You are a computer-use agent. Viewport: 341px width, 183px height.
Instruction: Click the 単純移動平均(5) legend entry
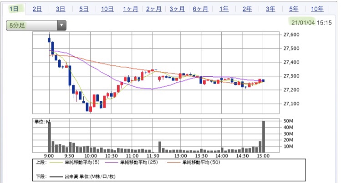82,163
